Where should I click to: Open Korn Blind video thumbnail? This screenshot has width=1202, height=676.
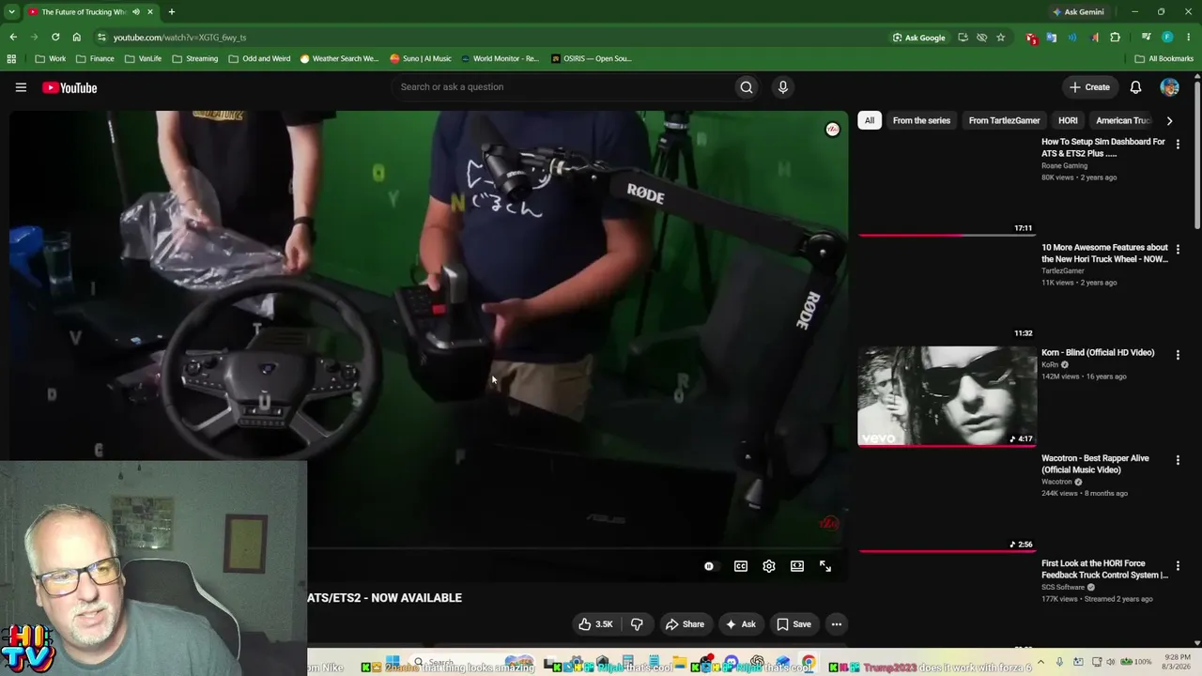[947, 395]
